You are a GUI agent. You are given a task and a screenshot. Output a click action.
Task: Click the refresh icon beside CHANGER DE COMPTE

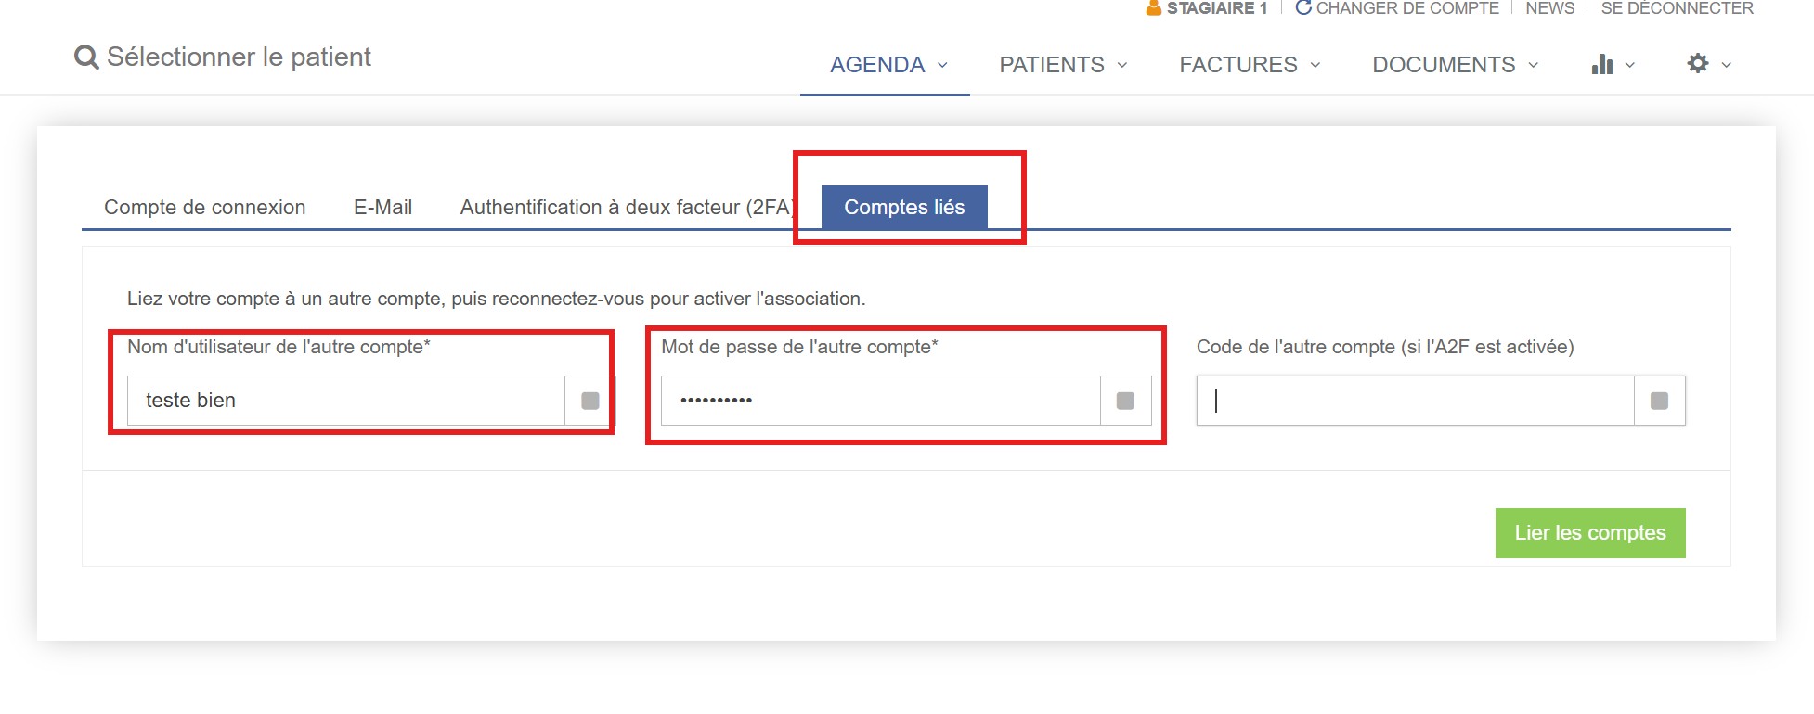[1303, 8]
